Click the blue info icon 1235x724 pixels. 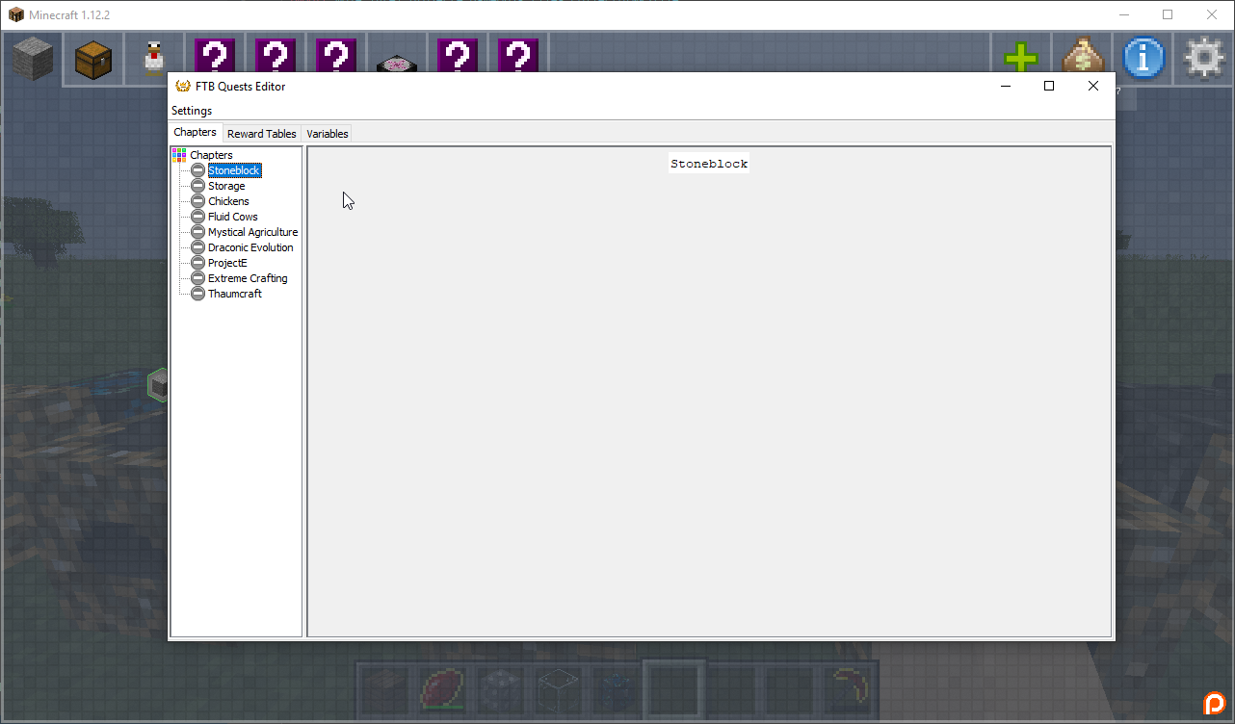coord(1143,59)
